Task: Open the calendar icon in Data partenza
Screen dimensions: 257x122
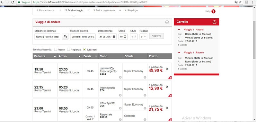Action: [114, 37]
